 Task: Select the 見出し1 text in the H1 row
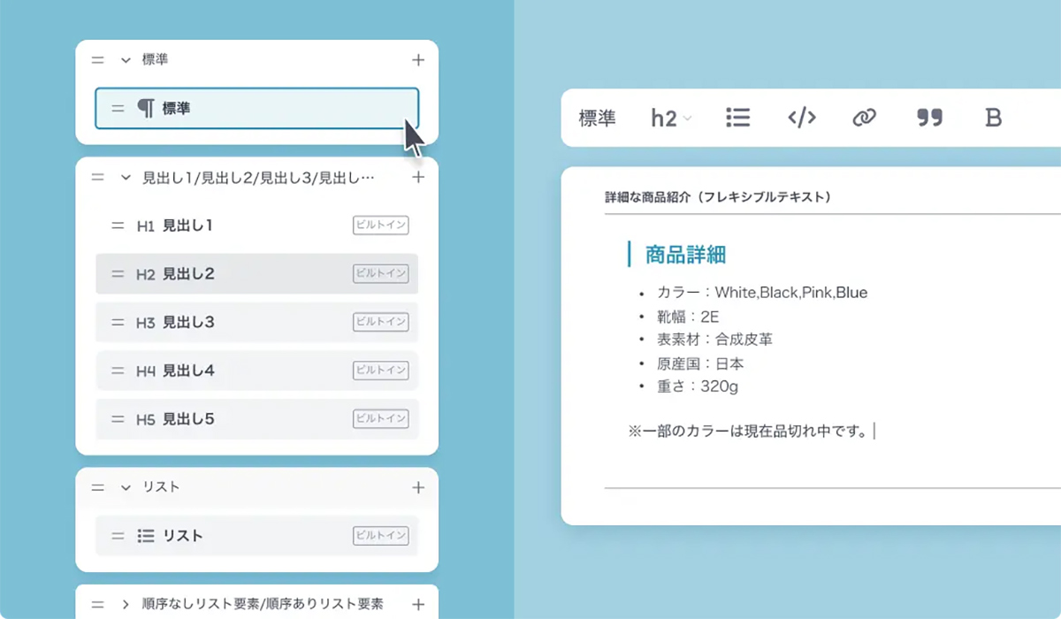click(x=188, y=225)
